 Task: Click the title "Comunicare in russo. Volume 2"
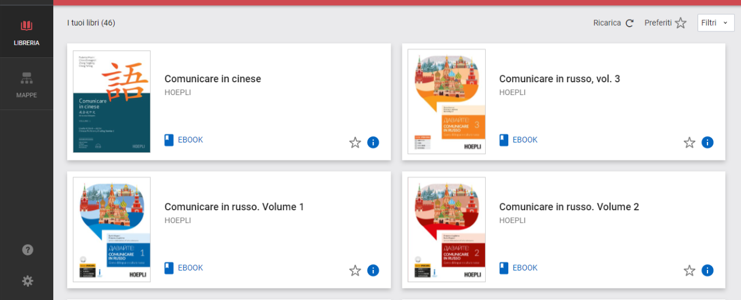point(569,207)
